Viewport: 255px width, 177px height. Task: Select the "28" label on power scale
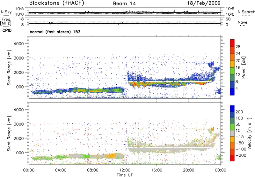tap(238, 47)
